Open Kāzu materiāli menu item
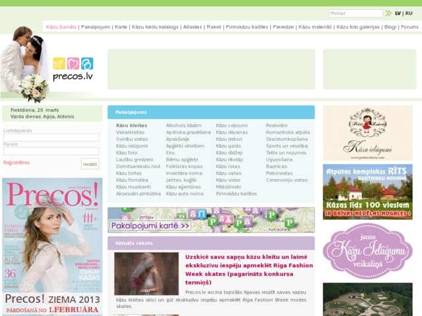Screen dimensions: 422x316 point(315,27)
